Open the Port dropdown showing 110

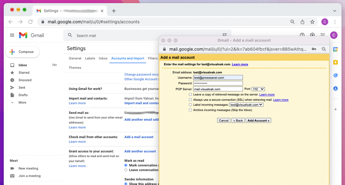click(258, 89)
